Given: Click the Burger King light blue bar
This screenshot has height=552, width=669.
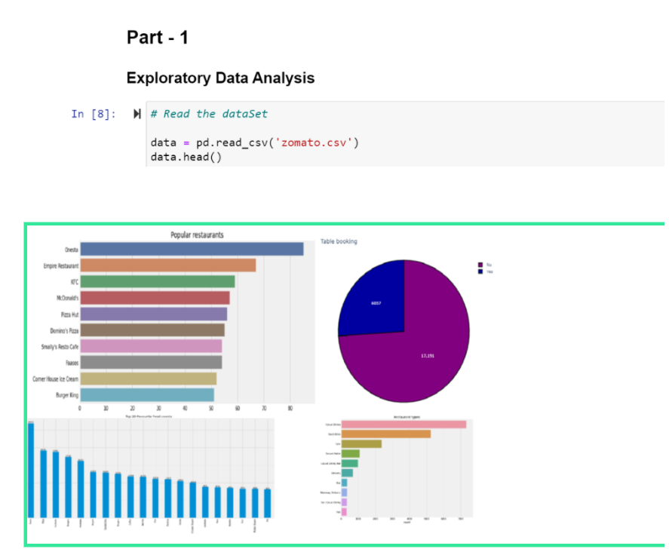Looking at the screenshot, I should (147, 395).
